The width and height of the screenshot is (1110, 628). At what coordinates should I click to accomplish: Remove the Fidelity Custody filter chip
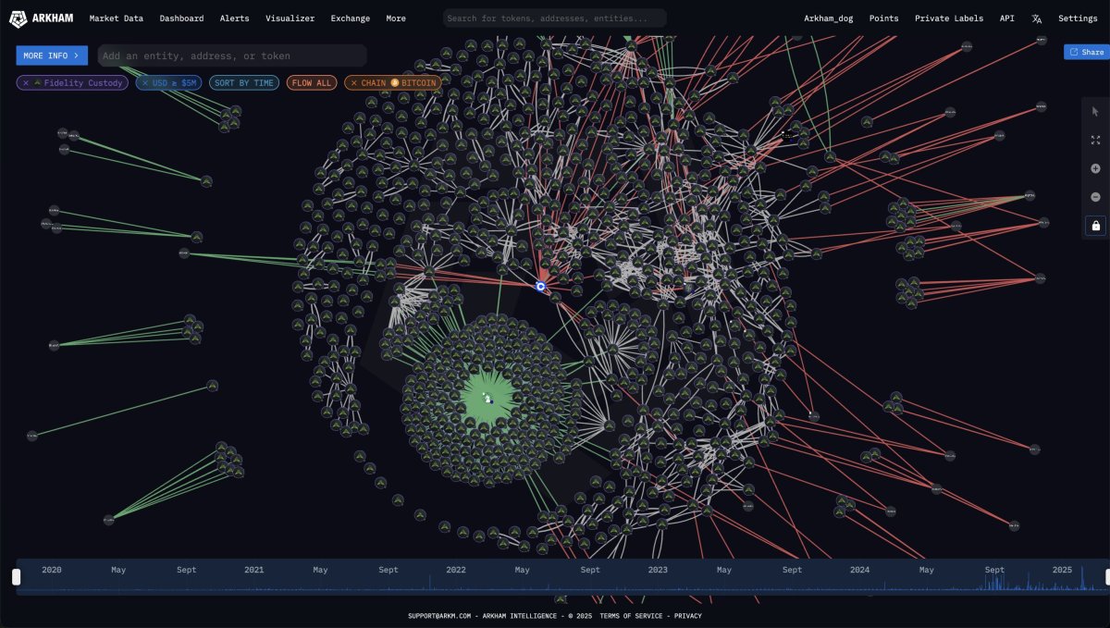[x=26, y=83]
